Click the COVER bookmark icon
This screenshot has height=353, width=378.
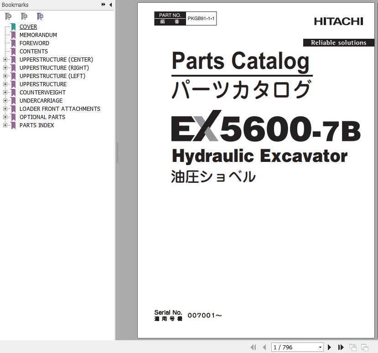(x=13, y=27)
